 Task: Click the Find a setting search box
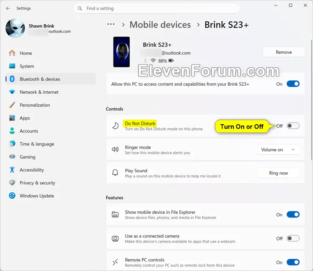pyautogui.click(x=156, y=8)
